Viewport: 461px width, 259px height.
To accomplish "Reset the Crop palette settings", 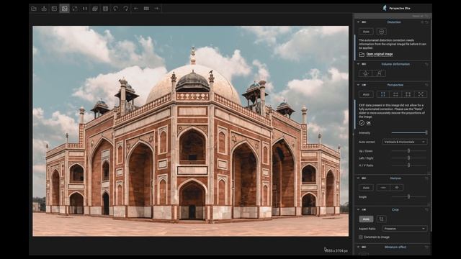I will pyautogui.click(x=426, y=209).
